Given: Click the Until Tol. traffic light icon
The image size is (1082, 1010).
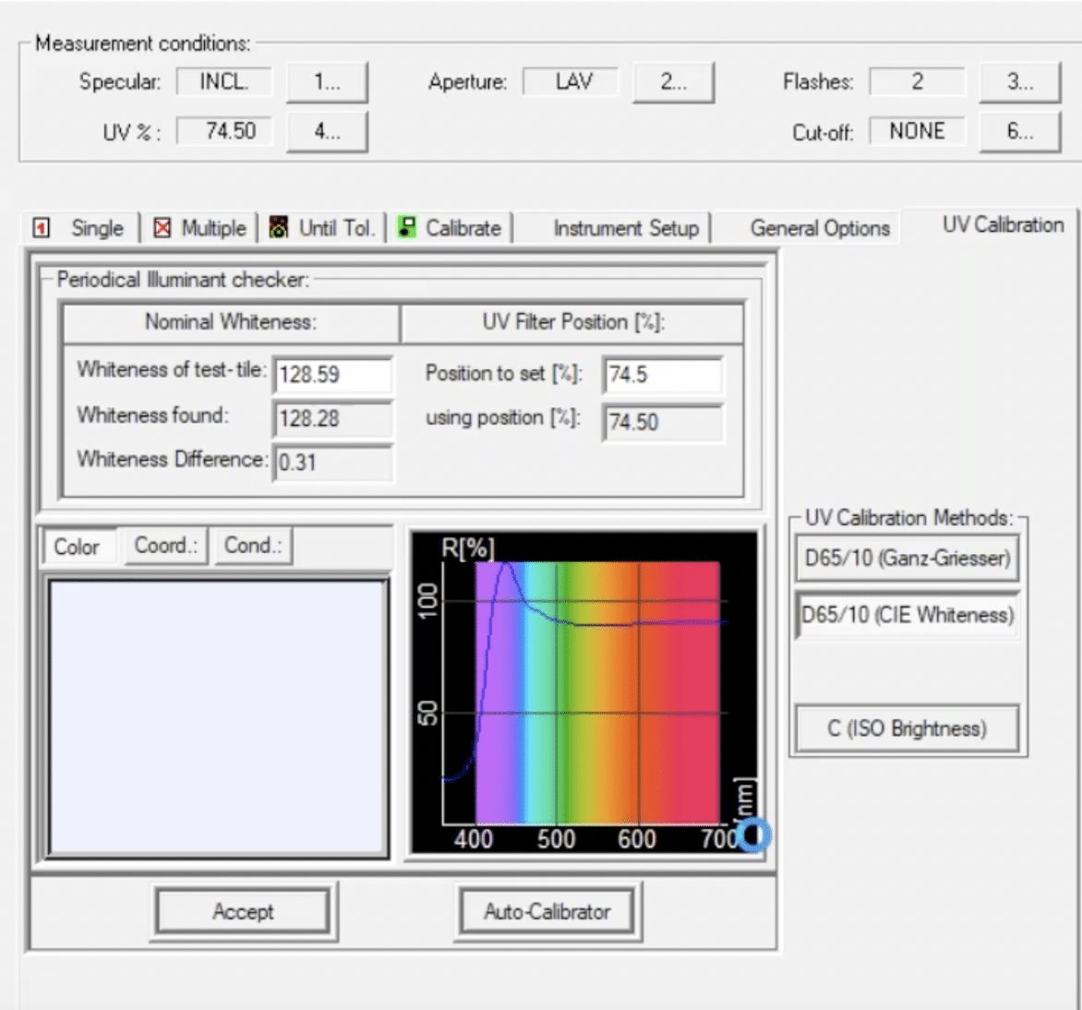Looking at the screenshot, I should pyautogui.click(x=278, y=227).
